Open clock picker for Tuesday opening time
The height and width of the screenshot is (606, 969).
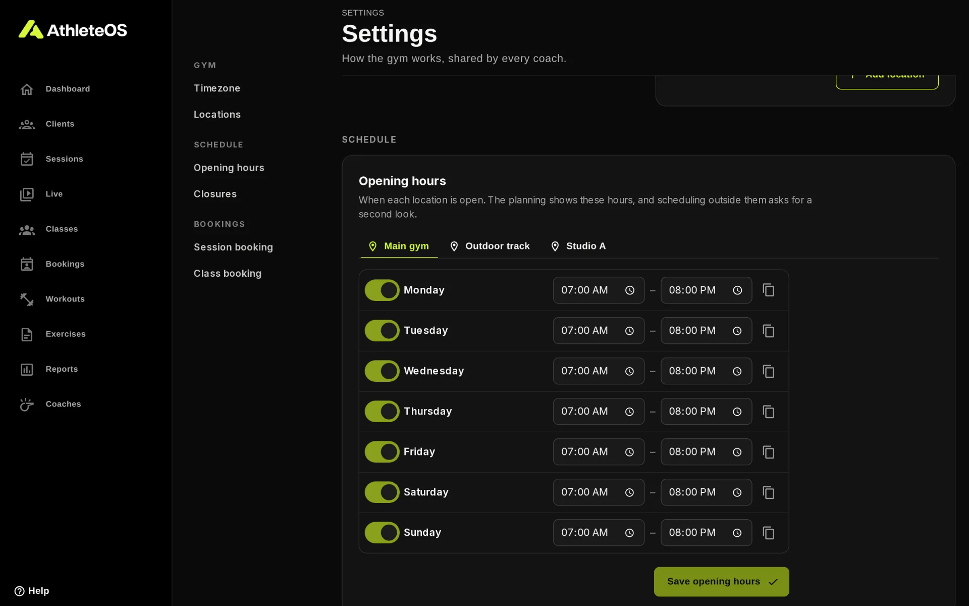pyautogui.click(x=629, y=331)
